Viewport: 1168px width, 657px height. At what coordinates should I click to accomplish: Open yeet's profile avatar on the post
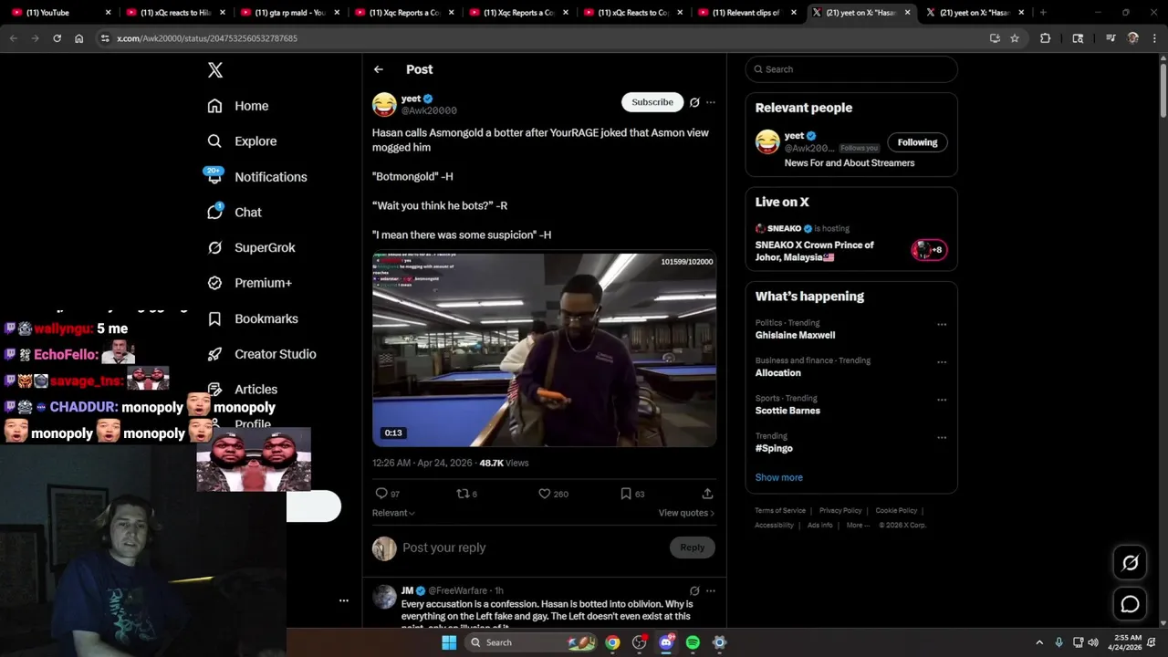point(384,104)
